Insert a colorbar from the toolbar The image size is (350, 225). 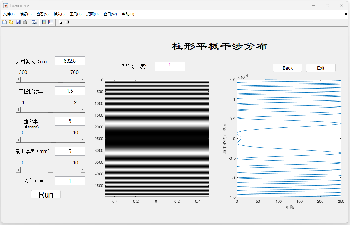(x=44, y=22)
